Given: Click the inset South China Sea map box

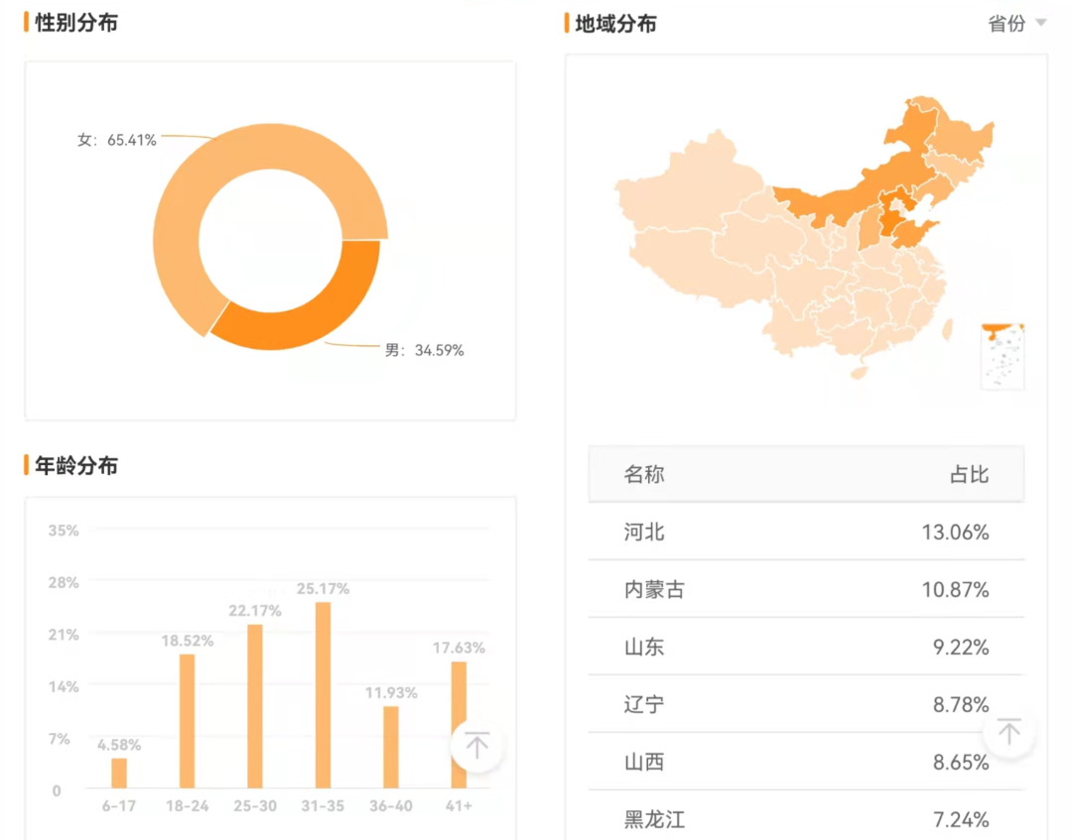Looking at the screenshot, I should pos(1003,357).
